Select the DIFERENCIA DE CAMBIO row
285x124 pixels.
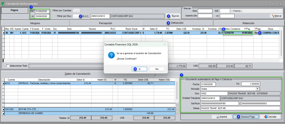(89, 113)
